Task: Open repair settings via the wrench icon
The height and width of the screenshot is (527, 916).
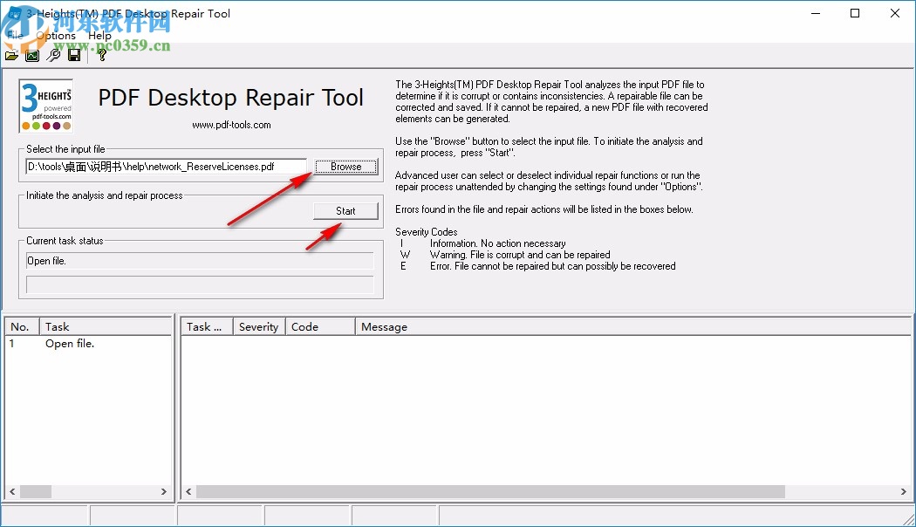Action: pos(52,54)
